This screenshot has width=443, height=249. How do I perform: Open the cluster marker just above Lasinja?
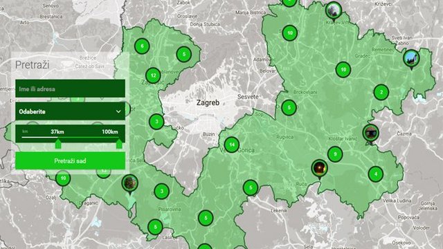tap(155, 227)
